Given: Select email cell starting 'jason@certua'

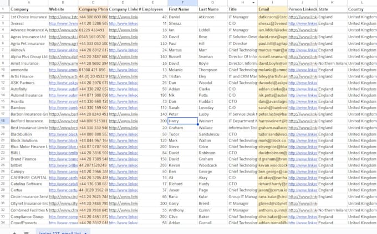Looking at the screenshot, I should point(272,190).
